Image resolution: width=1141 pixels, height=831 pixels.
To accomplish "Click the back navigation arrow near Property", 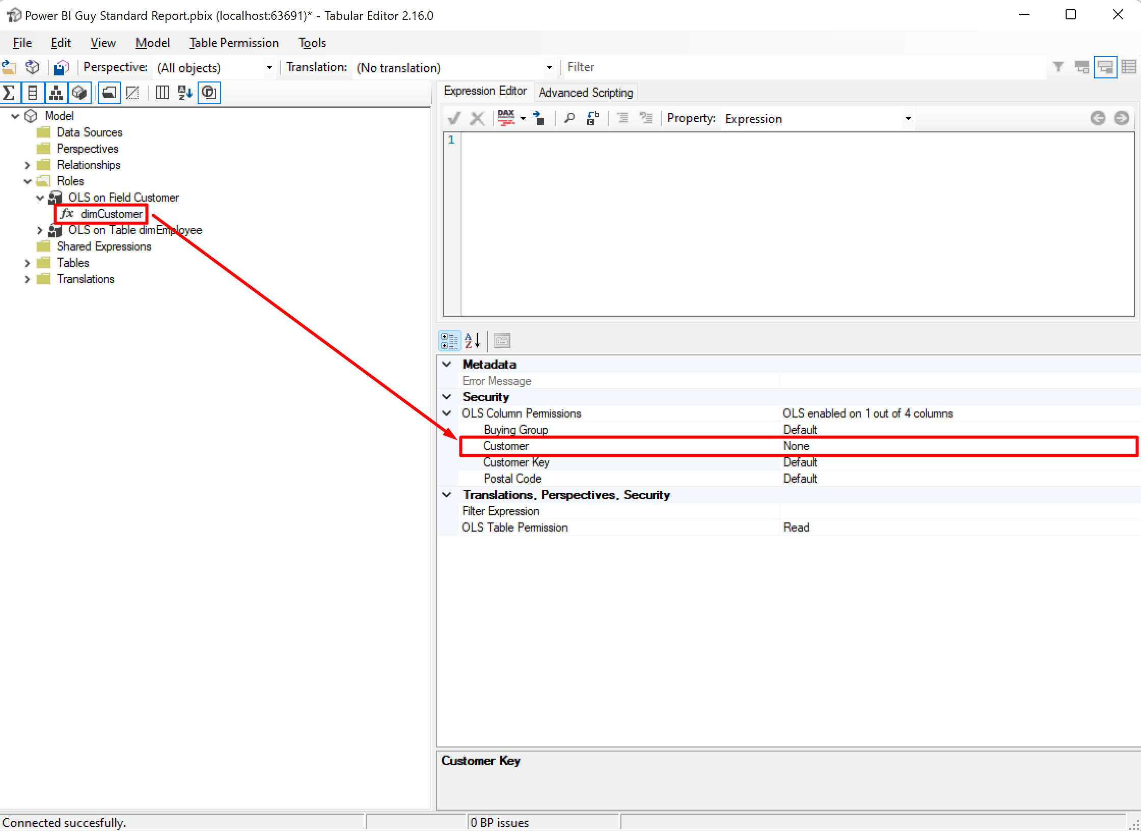I will [1098, 118].
